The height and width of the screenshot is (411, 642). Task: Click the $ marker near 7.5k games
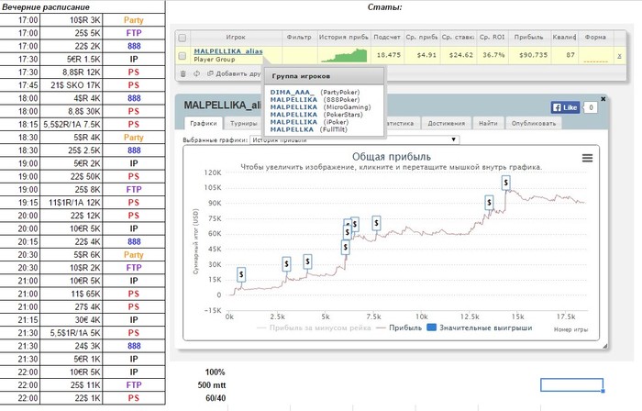tap(376, 223)
